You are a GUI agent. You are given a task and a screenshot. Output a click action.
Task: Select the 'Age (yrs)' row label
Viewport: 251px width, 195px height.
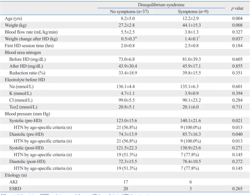pos(14,19)
